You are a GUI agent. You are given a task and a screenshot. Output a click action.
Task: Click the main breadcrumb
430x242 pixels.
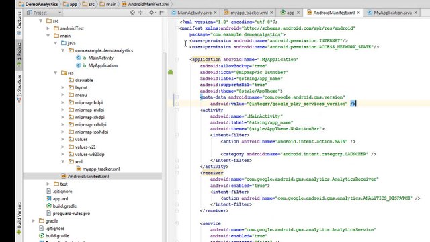pyautogui.click(x=108, y=4)
